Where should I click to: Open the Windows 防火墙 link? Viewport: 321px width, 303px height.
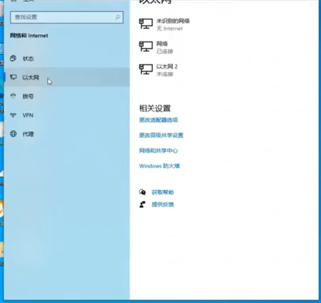tap(159, 166)
